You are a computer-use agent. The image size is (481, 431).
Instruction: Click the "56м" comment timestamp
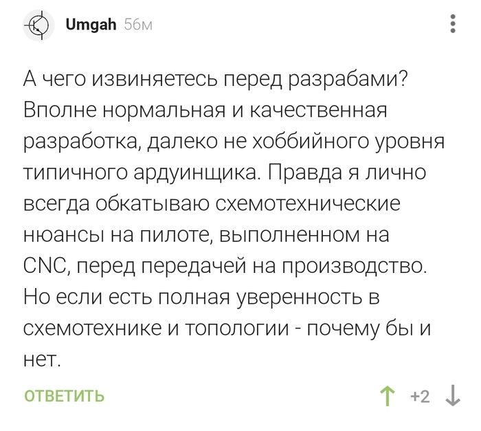(138, 25)
